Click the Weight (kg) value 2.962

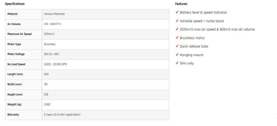coord(47,105)
